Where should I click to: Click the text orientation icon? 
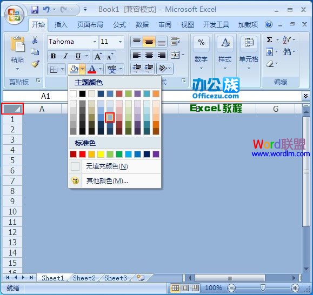click(x=163, y=69)
